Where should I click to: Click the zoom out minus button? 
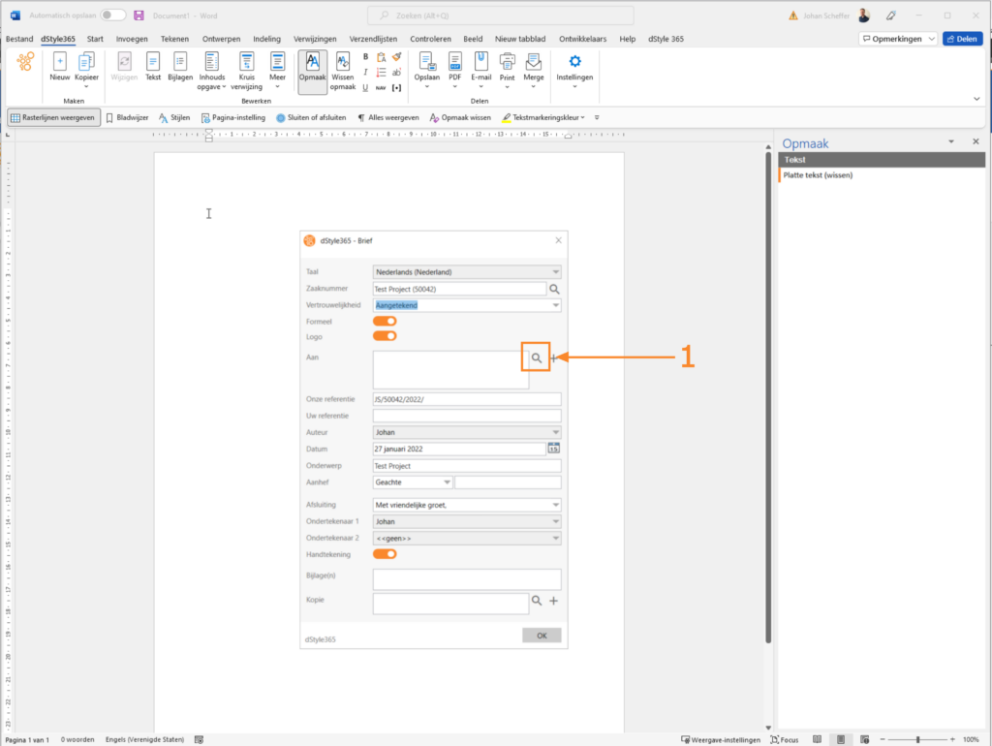click(x=883, y=739)
